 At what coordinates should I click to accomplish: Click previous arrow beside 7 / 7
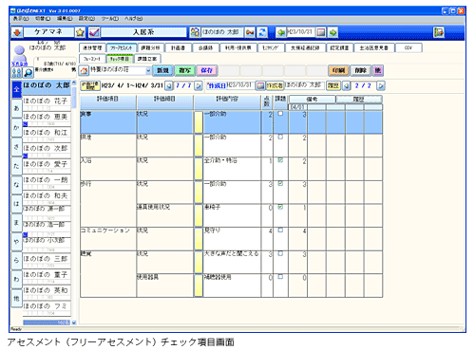pos(169,85)
